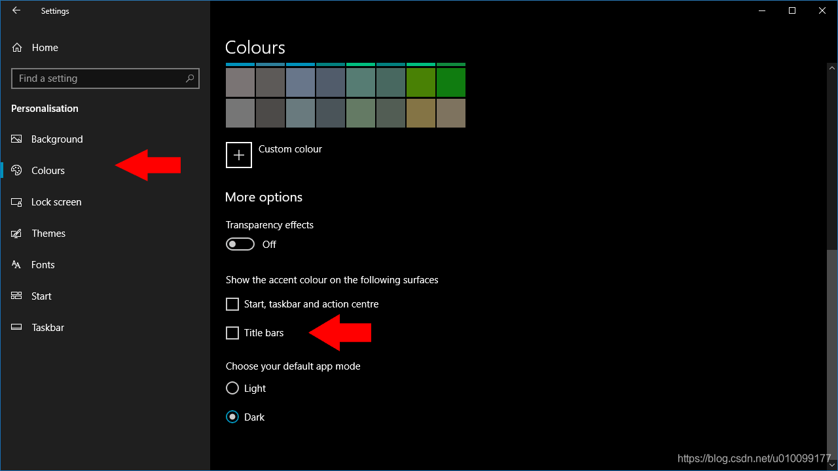
Task: Minimize the Settings window
Action: [762, 10]
